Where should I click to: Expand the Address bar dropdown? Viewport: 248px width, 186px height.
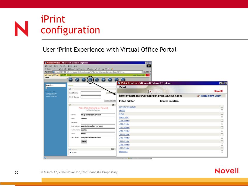tap(142, 72)
